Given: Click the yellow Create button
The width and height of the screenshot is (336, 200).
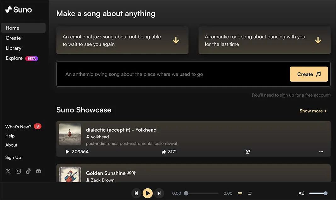Looking at the screenshot, I should tap(309, 74).
